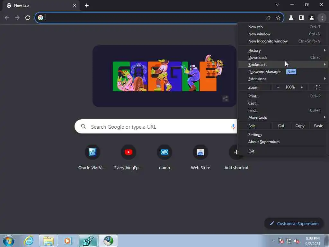This screenshot has width=329, height=247.
Task: Open the Oracle VM Vi... shortcut
Action: point(92,158)
